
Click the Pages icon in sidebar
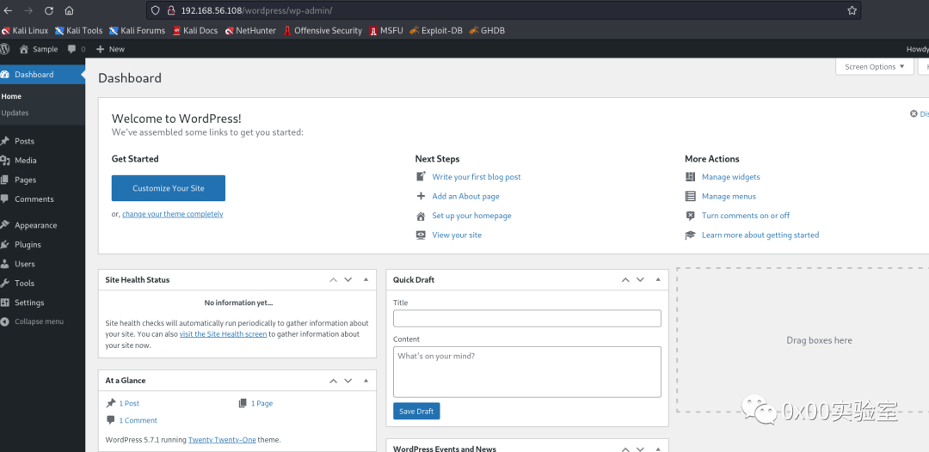pyautogui.click(x=5, y=180)
